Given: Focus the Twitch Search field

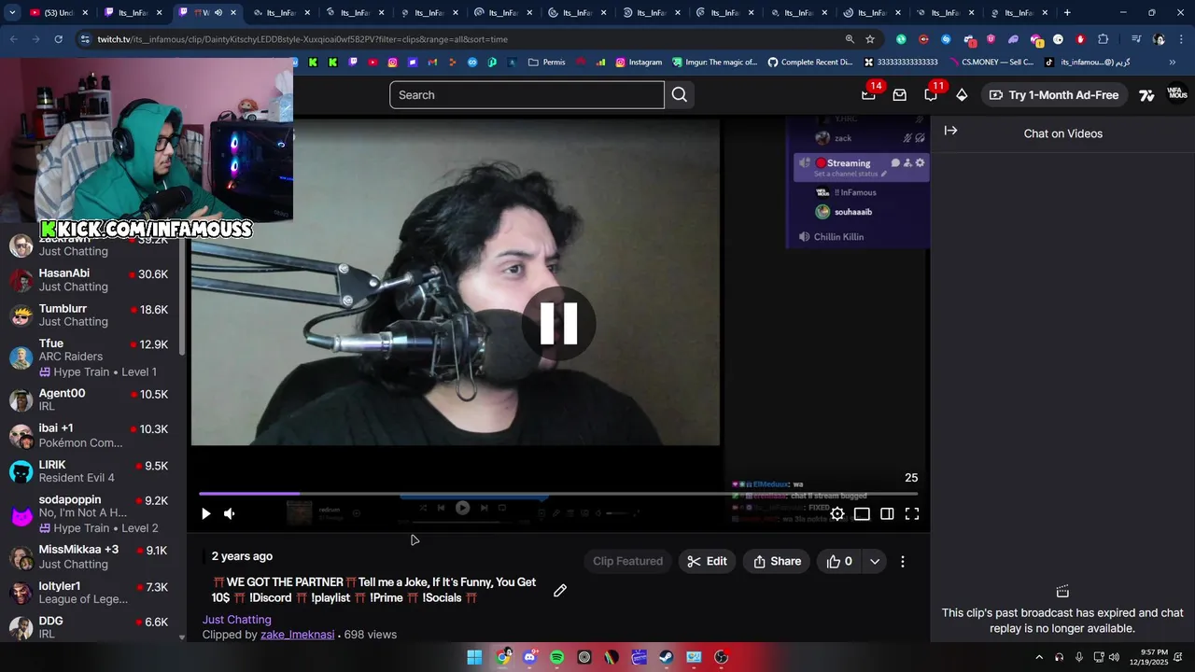Looking at the screenshot, I should pos(527,94).
